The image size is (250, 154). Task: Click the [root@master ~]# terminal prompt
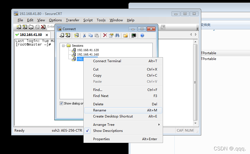[x=33, y=45]
